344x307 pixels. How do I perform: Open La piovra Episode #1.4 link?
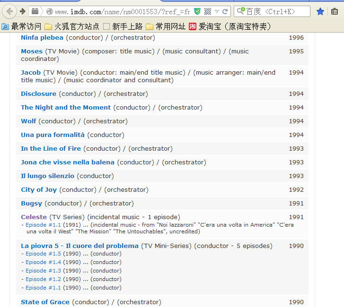43,262
